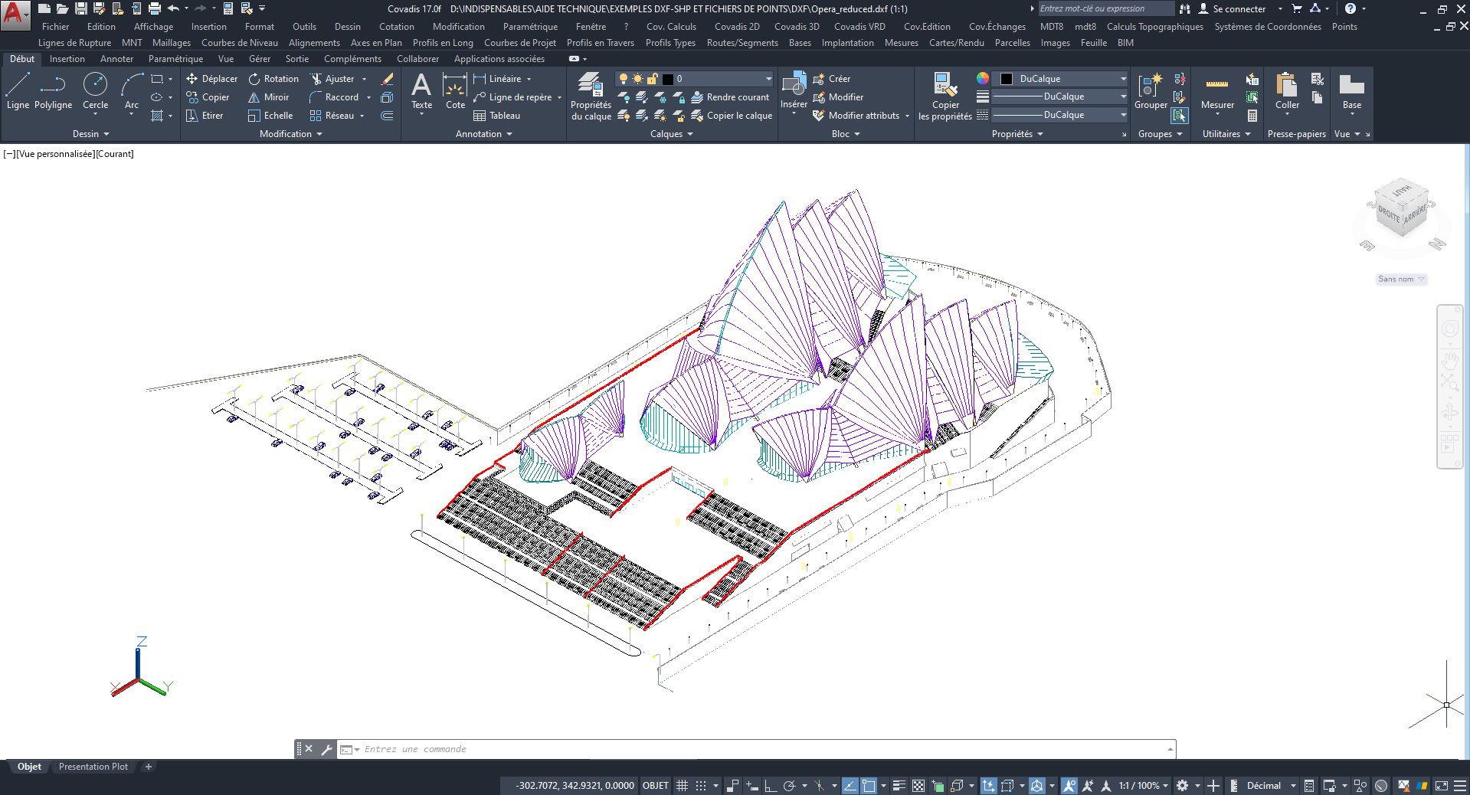Viewport: 1470px width, 795px height.
Task: Select the Miroir tool
Action: (268, 97)
